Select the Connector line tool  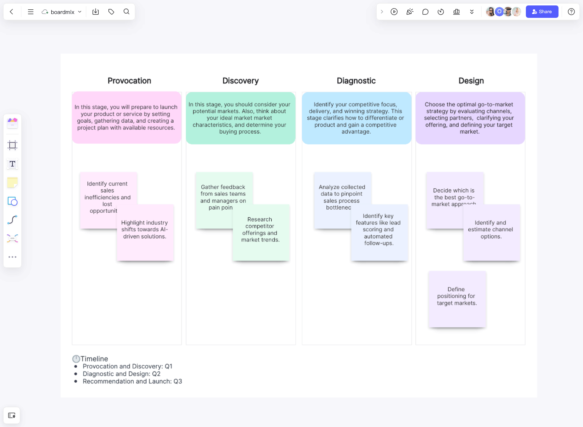click(x=12, y=220)
